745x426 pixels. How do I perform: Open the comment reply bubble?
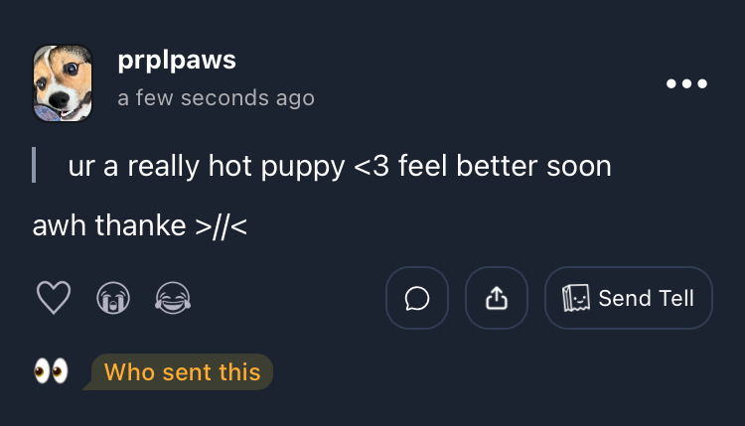pyautogui.click(x=417, y=298)
